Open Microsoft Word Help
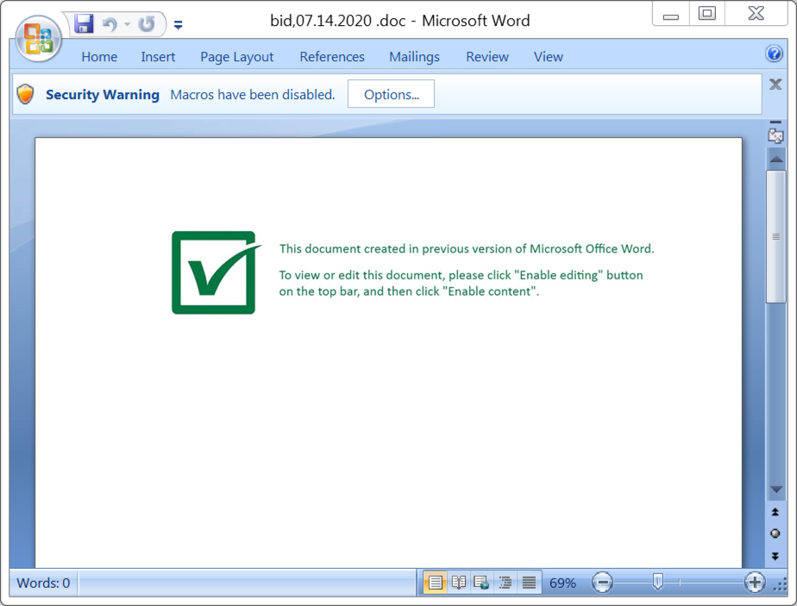 (774, 53)
